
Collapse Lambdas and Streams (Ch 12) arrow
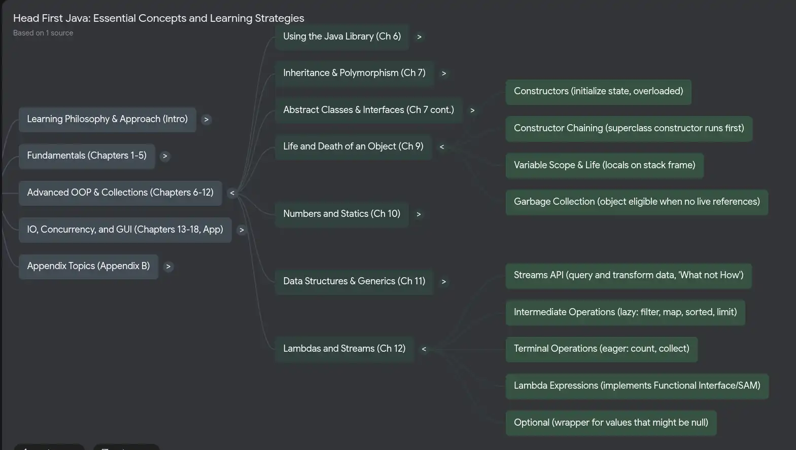pos(424,349)
